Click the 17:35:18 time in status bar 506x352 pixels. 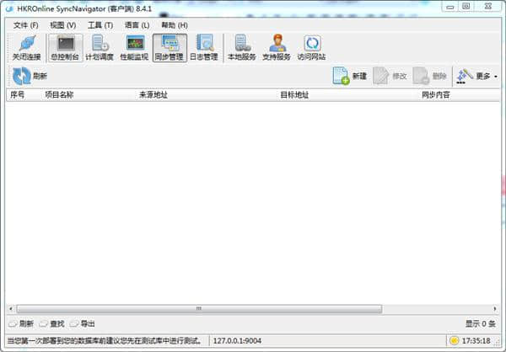pos(476,341)
